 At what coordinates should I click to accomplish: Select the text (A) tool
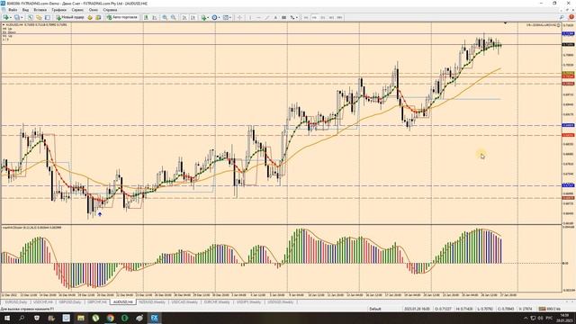[x=275, y=17]
